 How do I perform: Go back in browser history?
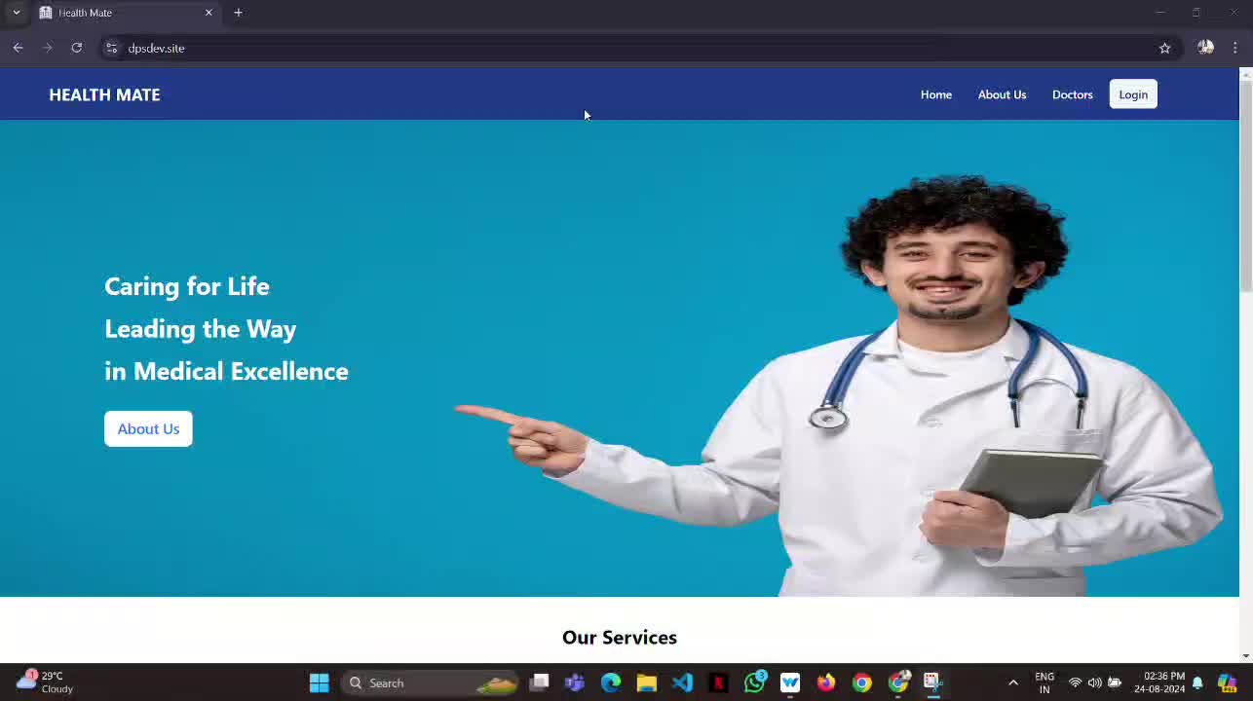point(18,48)
